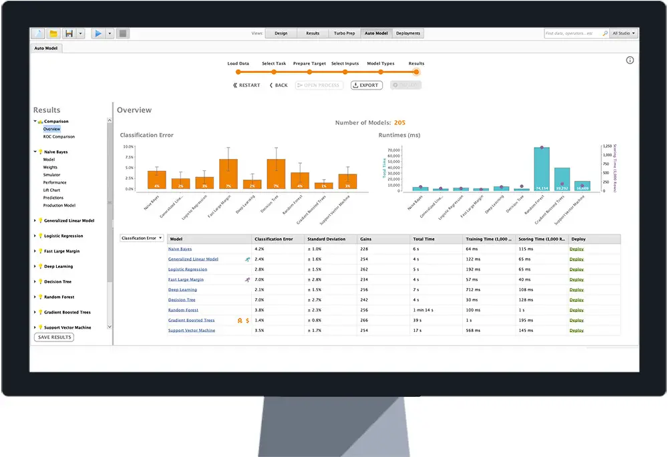
Task: Click the Restart breadcrumb control
Action: point(246,85)
